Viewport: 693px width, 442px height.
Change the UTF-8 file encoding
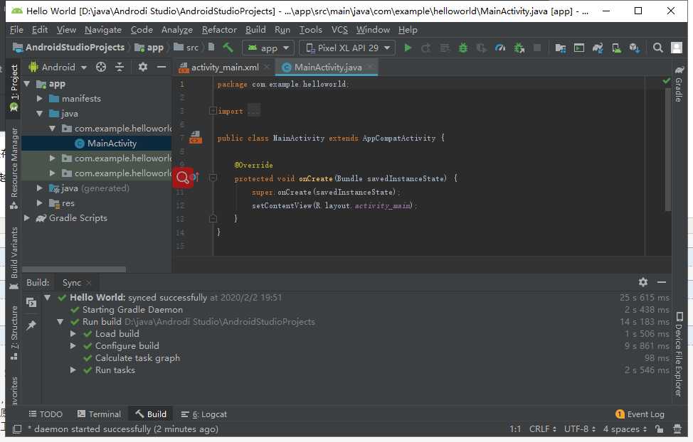(579, 428)
